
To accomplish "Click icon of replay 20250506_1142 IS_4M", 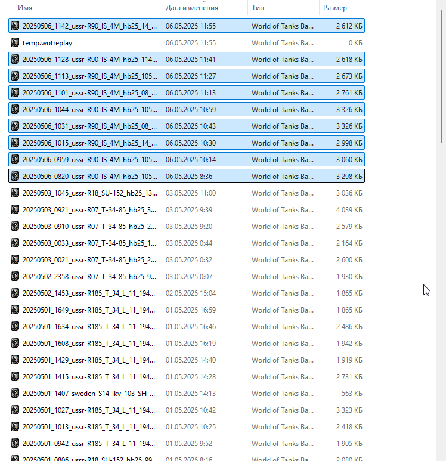I will 15,26.
